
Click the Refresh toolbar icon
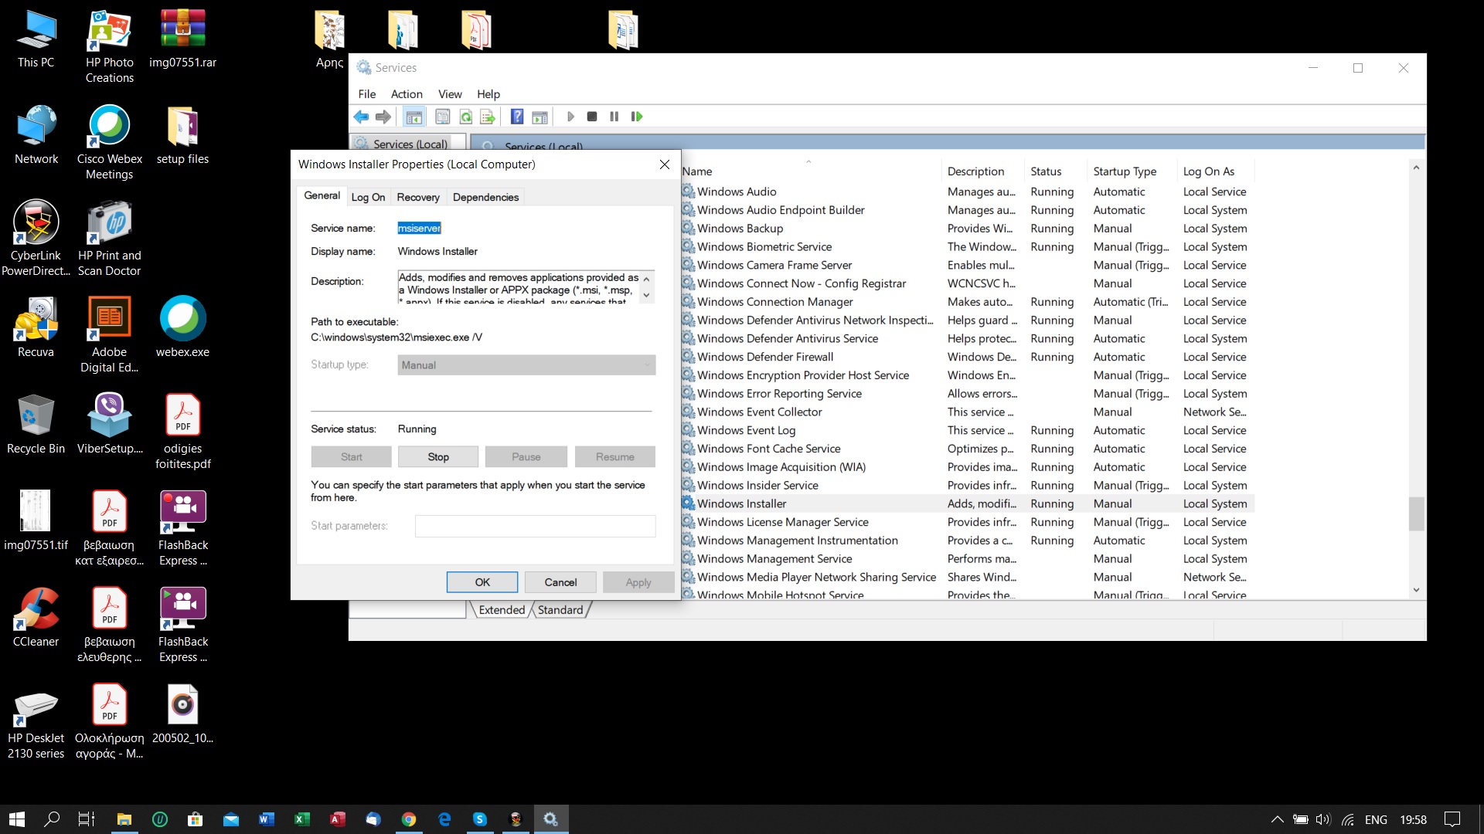[466, 117]
